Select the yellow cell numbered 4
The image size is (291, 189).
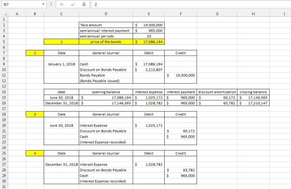click(35, 153)
